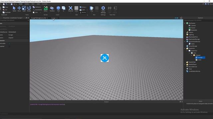Select the Hunger script in Explorer
213x119 pixels.
point(200,58)
